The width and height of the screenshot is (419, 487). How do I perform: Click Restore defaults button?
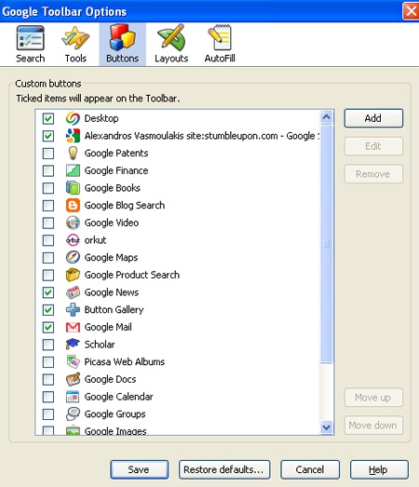tap(224, 469)
